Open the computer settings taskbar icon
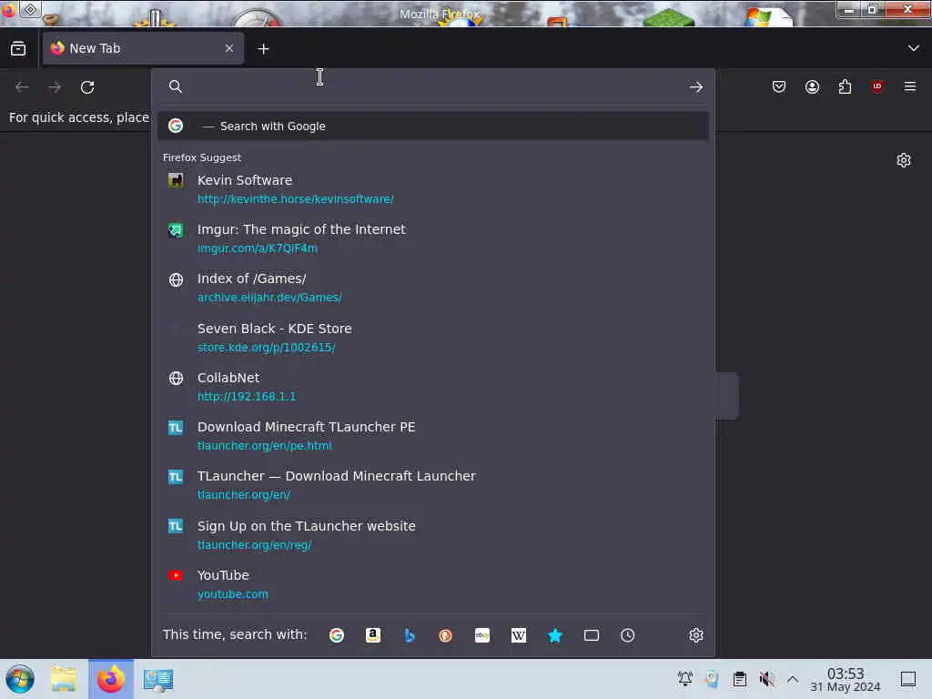This screenshot has height=699, width=932. pyautogui.click(x=158, y=679)
